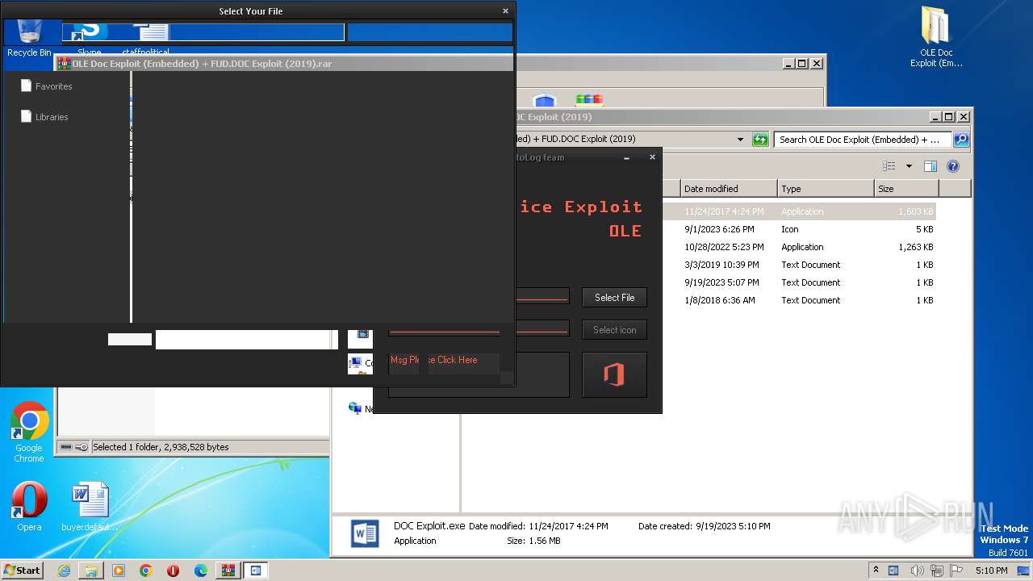
Task: Open buyerdefaul Word document on desktop
Action: pos(90,507)
